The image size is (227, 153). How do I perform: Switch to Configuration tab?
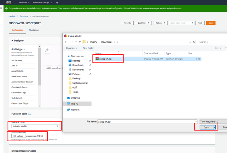tap(17, 30)
